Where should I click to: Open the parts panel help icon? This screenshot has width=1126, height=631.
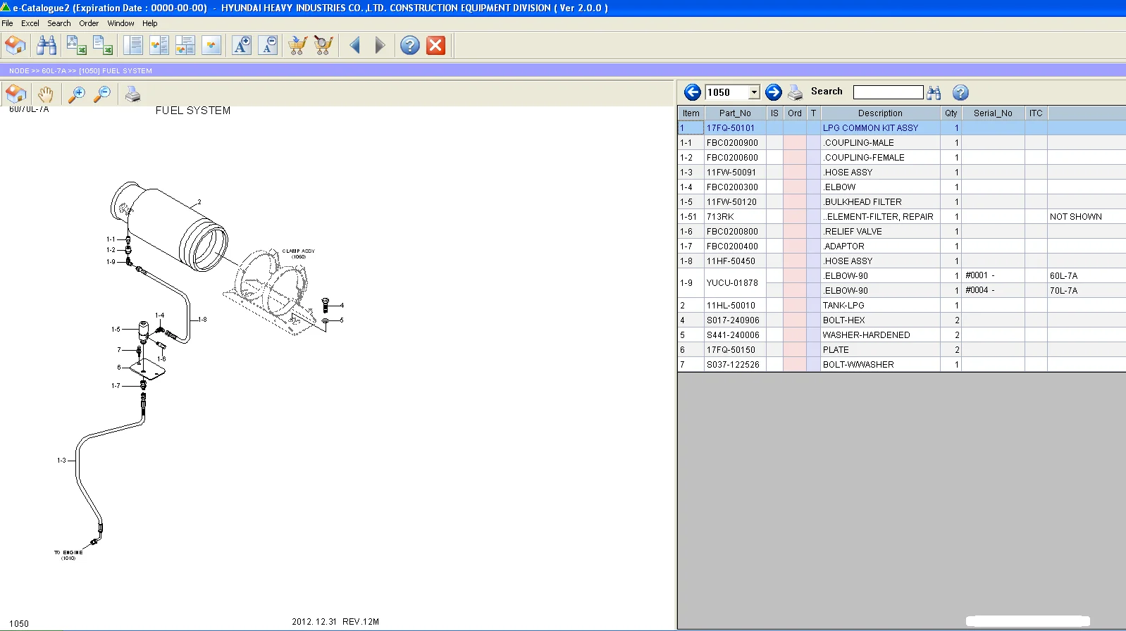tap(960, 92)
